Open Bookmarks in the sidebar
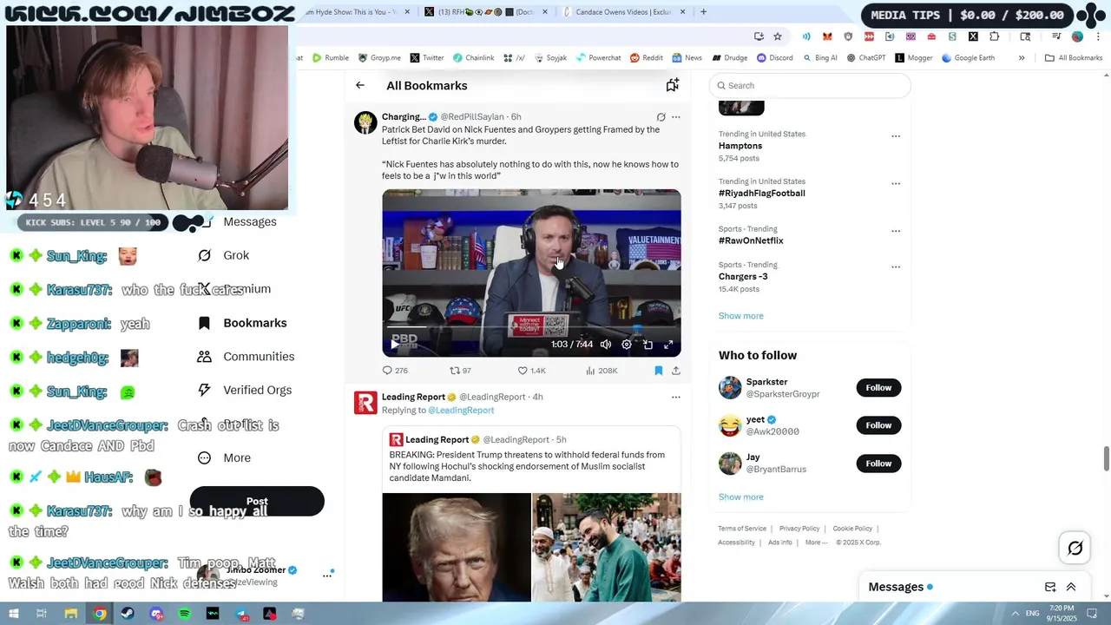Screen dimensions: 1111x625 tap(243, 323)
